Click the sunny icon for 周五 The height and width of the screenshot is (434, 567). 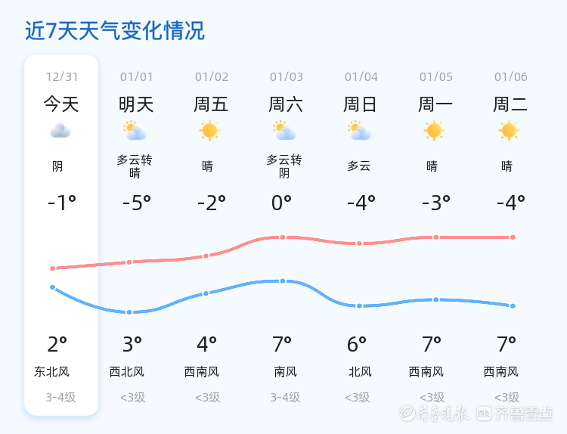pyautogui.click(x=209, y=131)
